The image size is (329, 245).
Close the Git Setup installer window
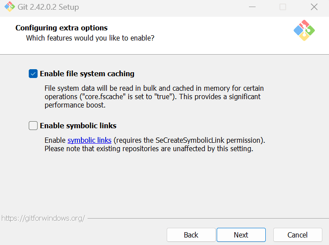coord(314,7)
